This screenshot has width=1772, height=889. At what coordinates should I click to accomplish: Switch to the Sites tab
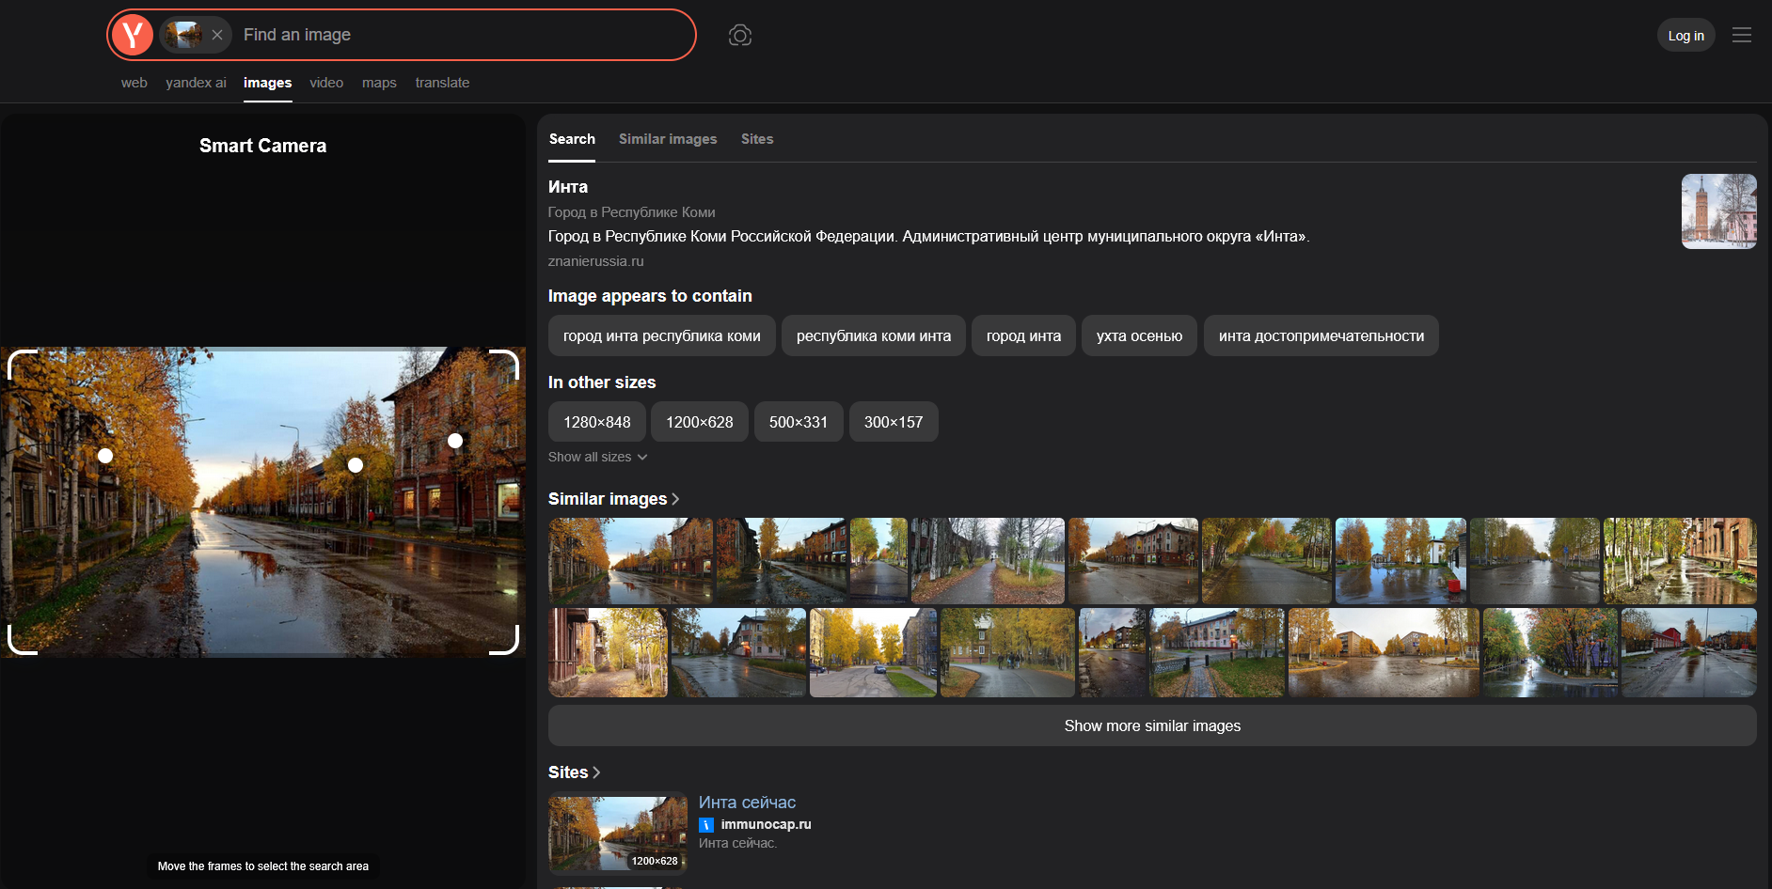click(x=756, y=139)
